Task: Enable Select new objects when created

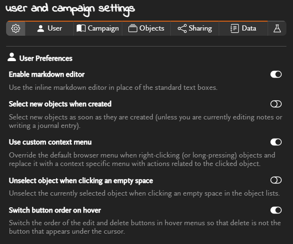Action: pos(276,104)
